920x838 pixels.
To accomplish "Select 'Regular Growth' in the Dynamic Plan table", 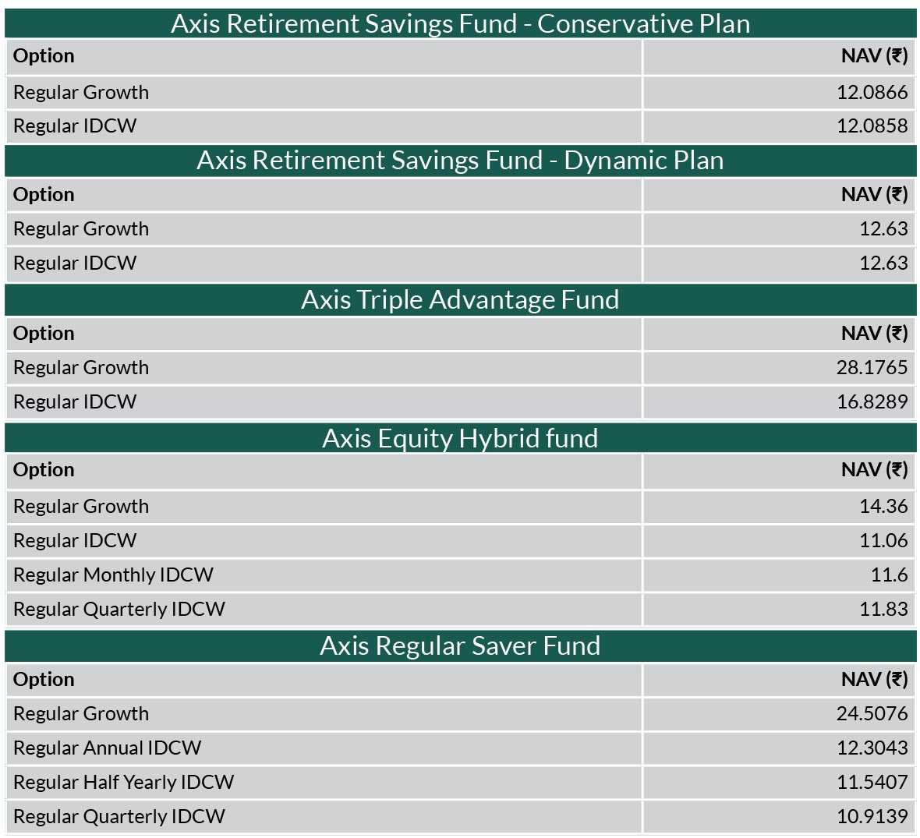I will tap(81, 228).
